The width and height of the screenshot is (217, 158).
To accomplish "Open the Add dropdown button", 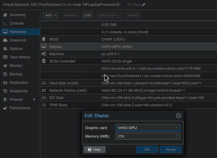I will coord(50,15).
